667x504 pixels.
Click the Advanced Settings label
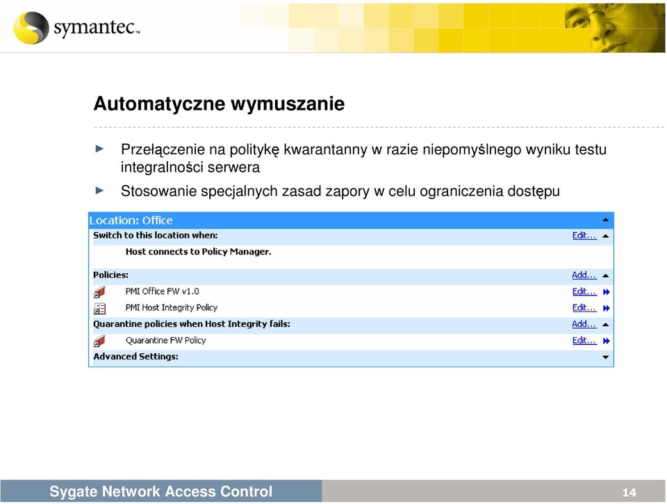[135, 357]
